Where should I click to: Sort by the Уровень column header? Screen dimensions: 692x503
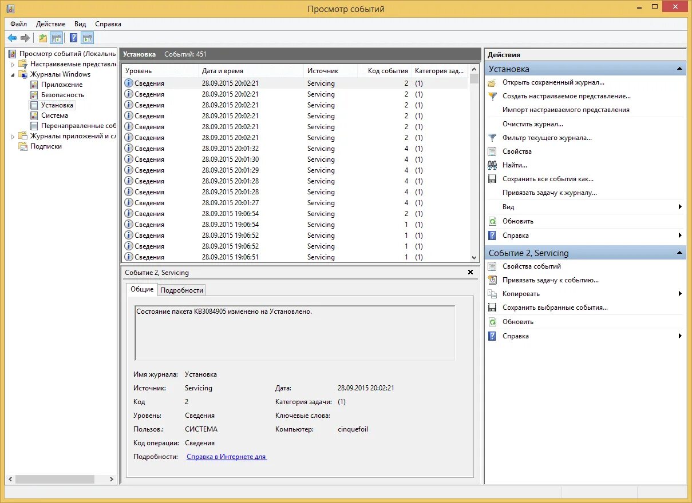160,71
